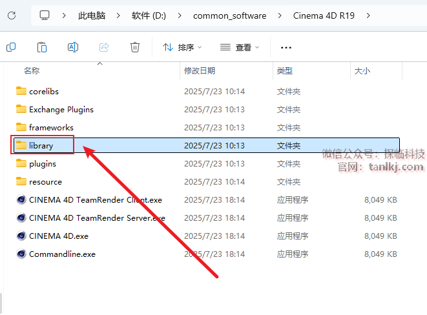This screenshot has height=315, width=427.
Task: Click the refresh icon
Action: pyautogui.click(x=12, y=15)
